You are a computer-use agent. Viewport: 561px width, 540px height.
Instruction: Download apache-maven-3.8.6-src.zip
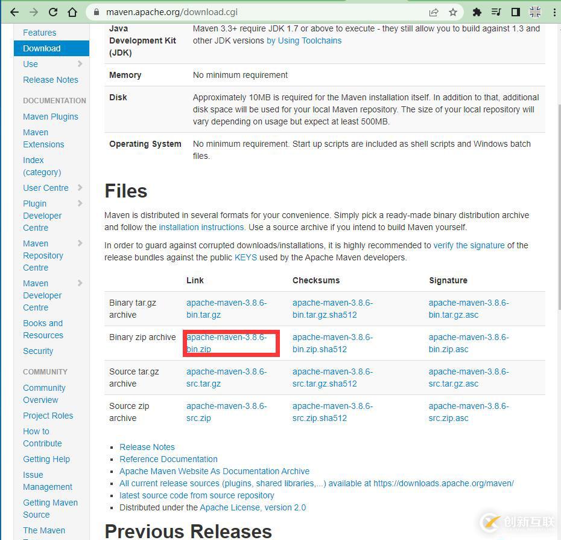coord(226,412)
